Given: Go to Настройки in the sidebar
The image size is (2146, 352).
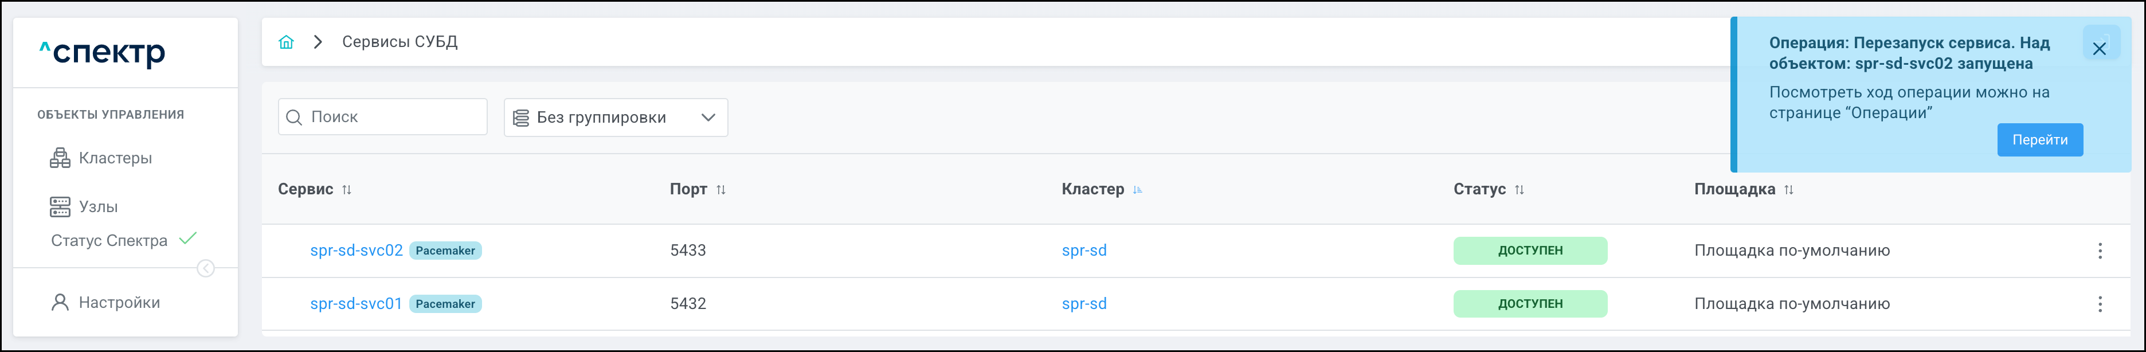Looking at the screenshot, I should [118, 303].
